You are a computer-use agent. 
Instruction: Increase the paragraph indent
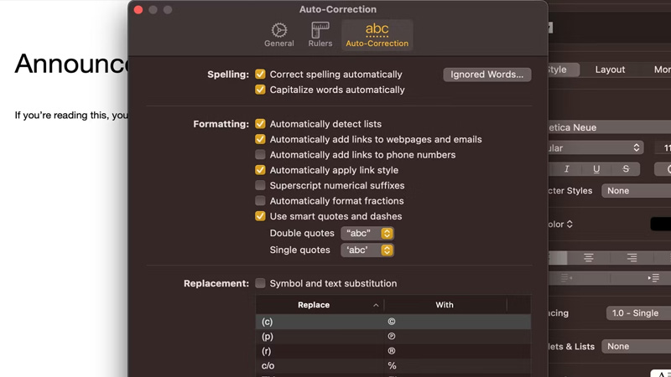click(x=653, y=277)
